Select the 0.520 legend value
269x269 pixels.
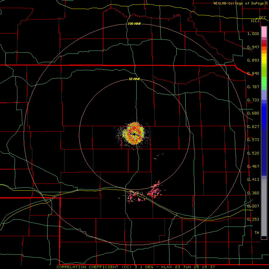253,153
